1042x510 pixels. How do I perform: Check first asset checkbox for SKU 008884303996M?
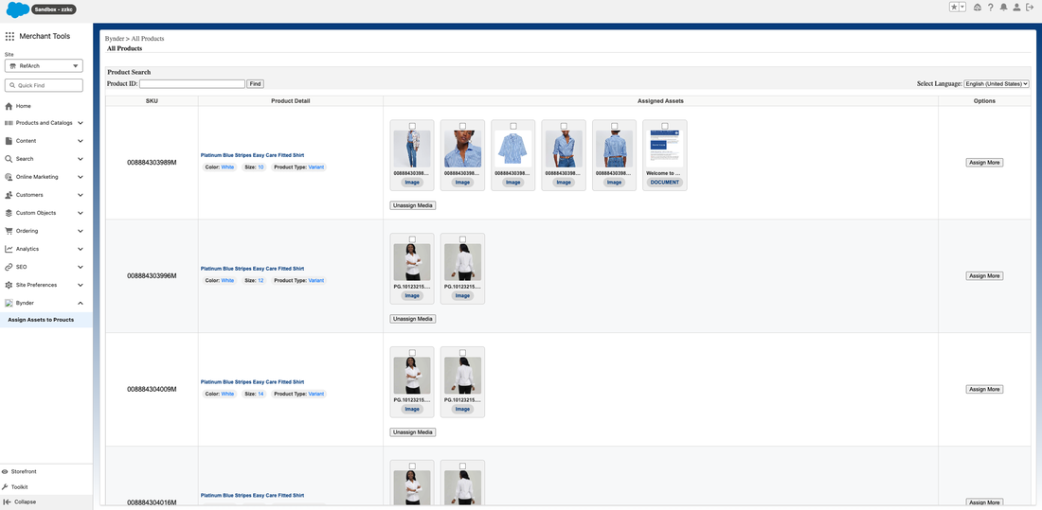(412, 239)
